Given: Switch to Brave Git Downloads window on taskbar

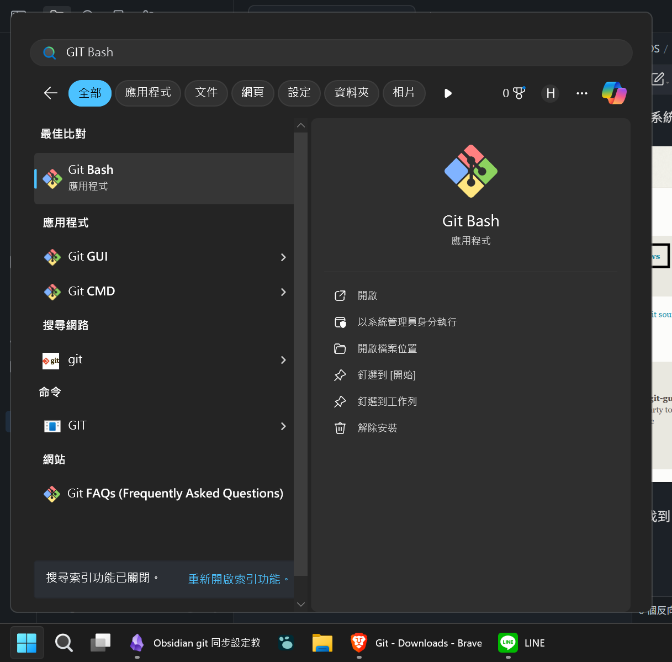Looking at the screenshot, I should coord(416,643).
